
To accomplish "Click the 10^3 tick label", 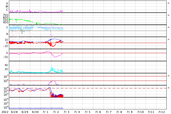I will point(6,91).
